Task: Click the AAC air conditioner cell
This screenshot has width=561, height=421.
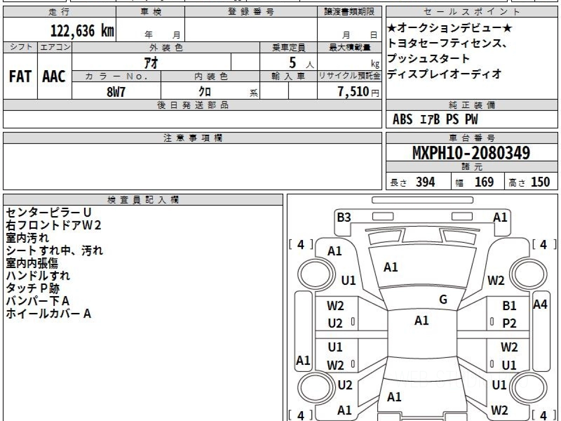Action: click(54, 77)
